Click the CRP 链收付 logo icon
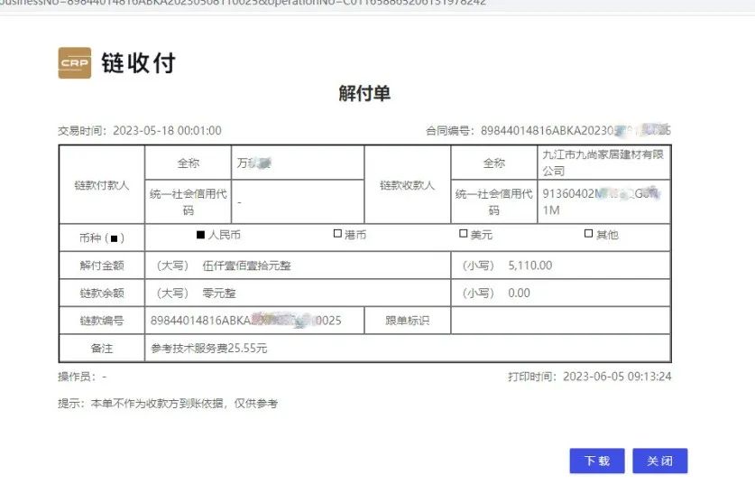 click(75, 62)
